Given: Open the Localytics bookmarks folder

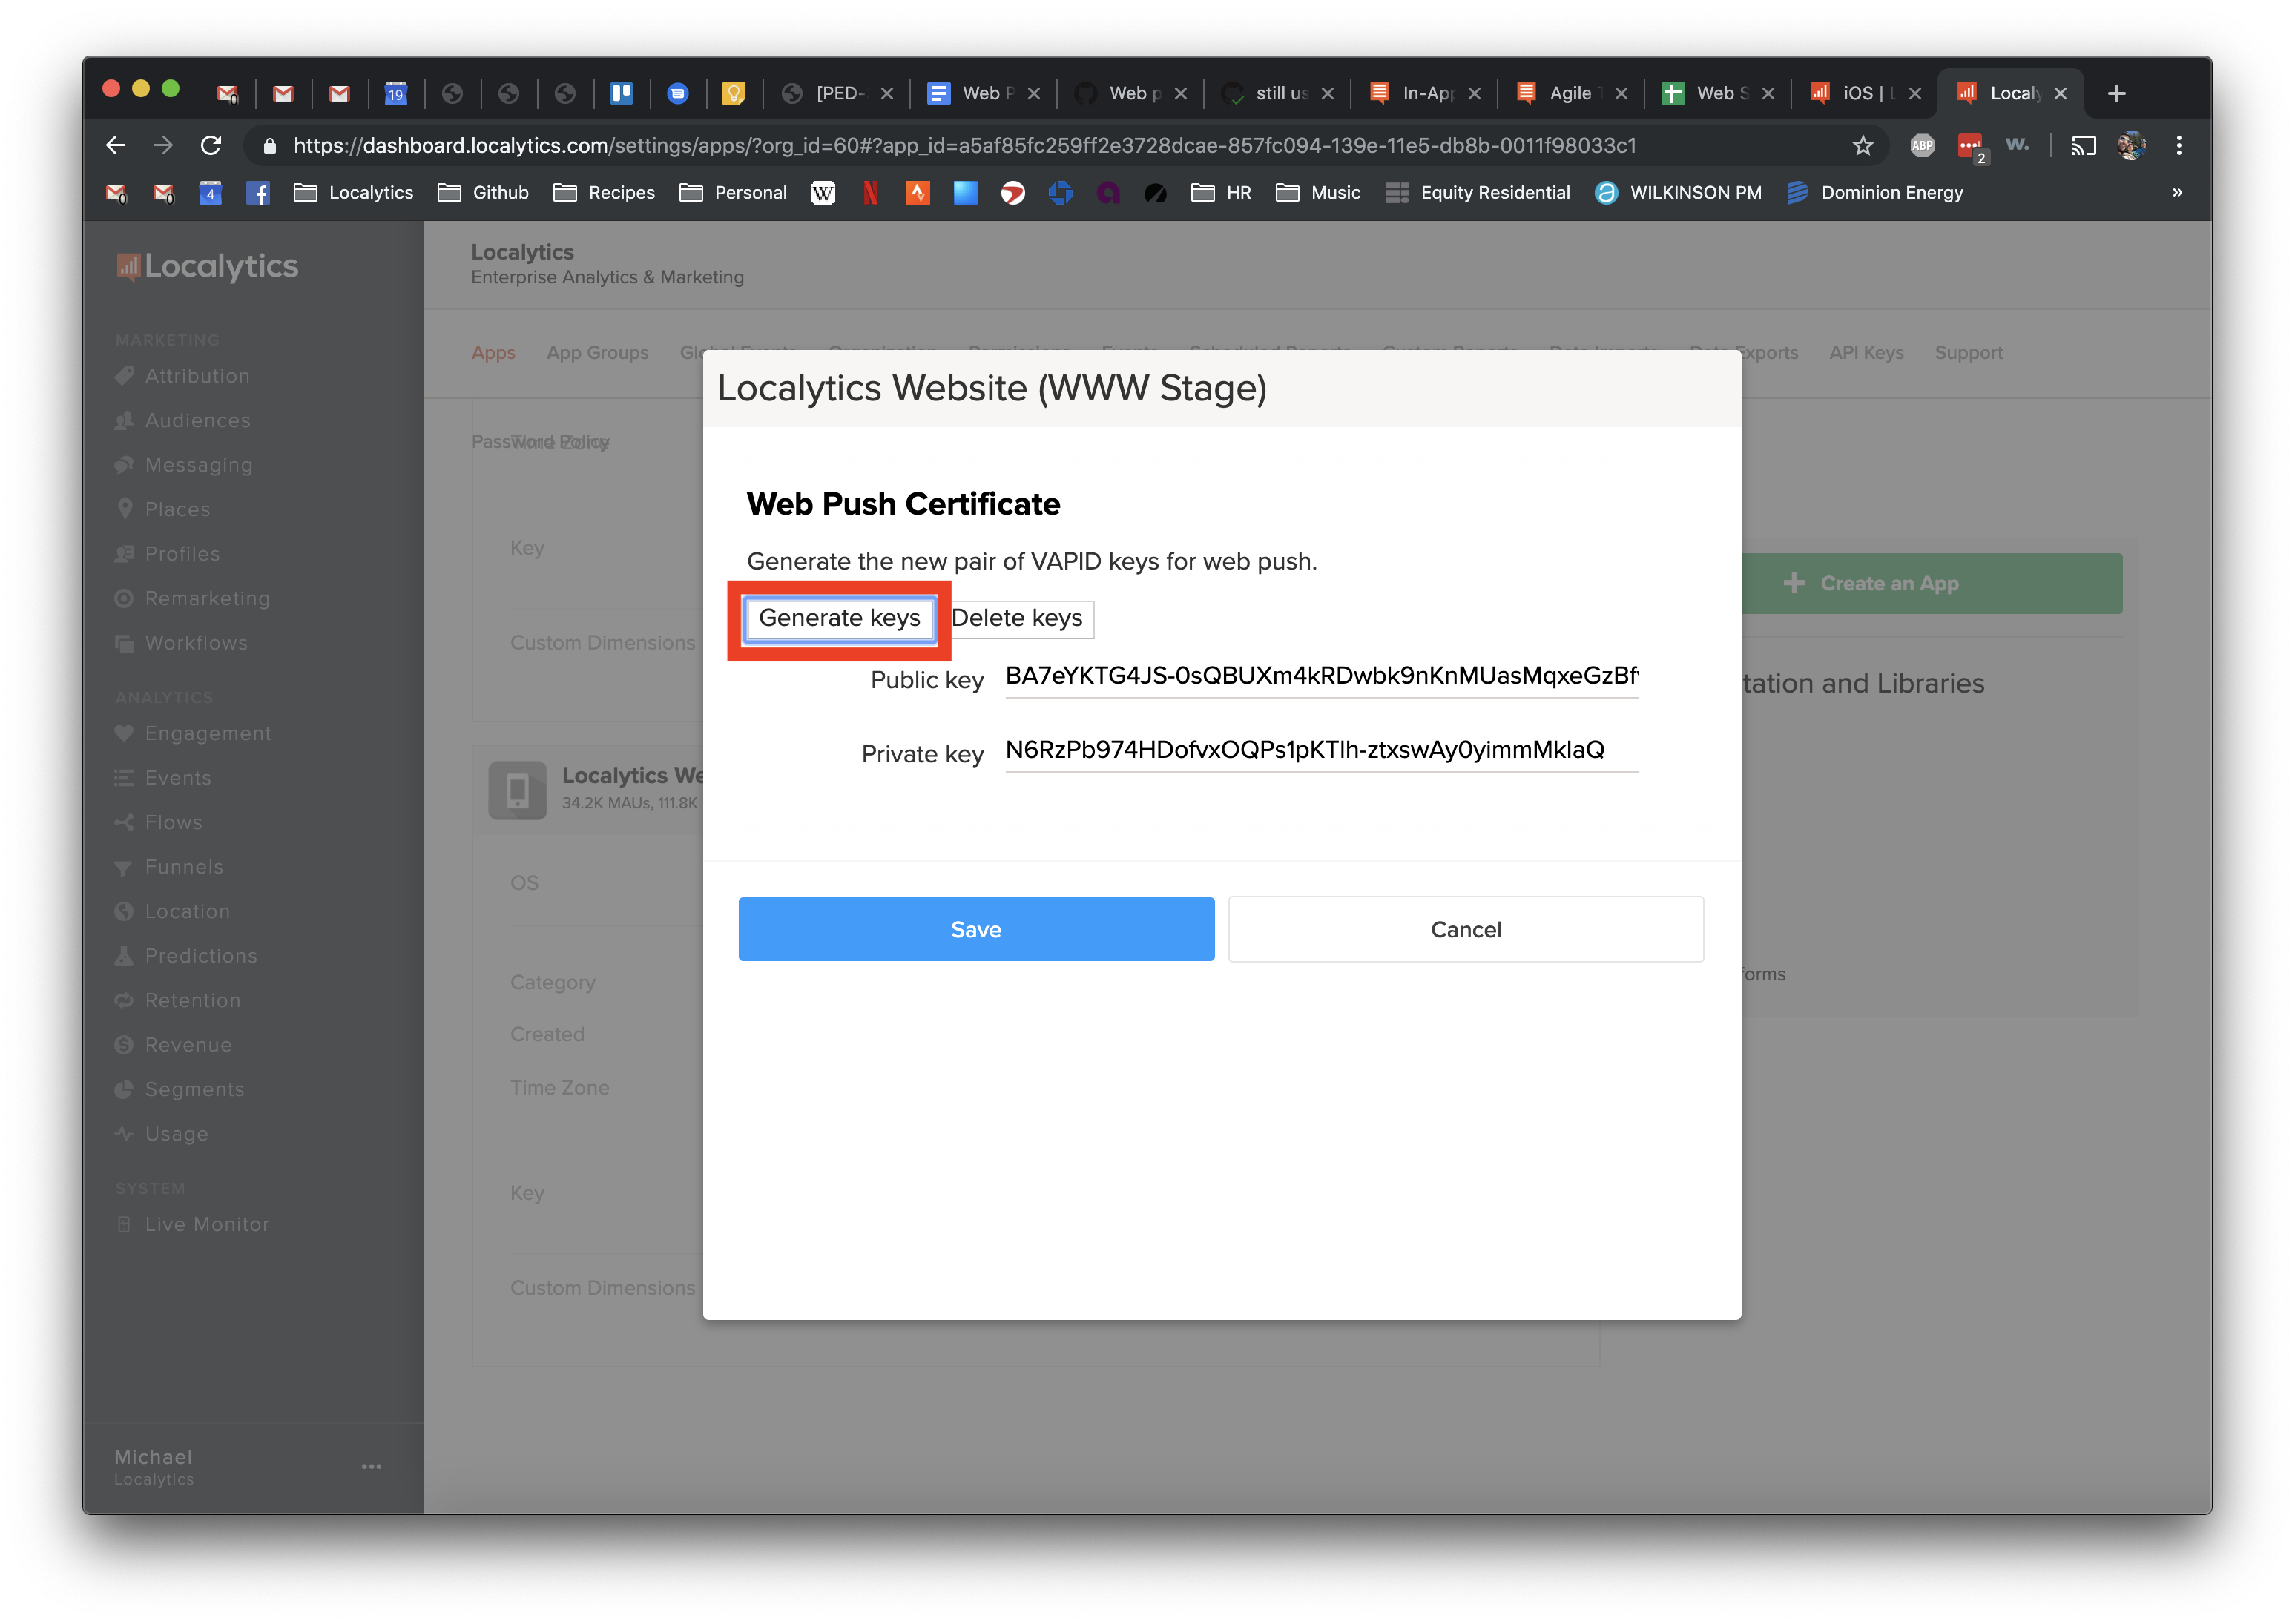Looking at the screenshot, I should (x=353, y=193).
